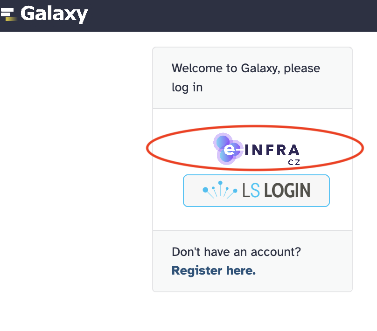
Task: Click the small CZ label under INFRA
Action: point(293,162)
